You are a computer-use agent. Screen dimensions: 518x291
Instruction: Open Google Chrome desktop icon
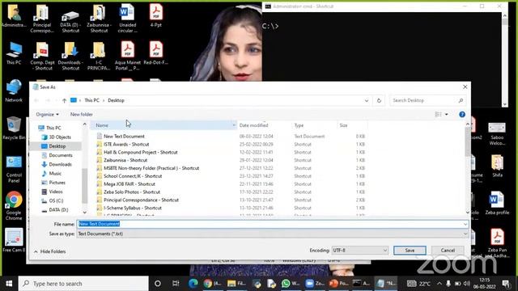point(14,205)
